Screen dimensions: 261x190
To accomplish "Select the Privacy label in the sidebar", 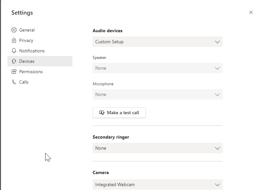I will coord(26,40).
